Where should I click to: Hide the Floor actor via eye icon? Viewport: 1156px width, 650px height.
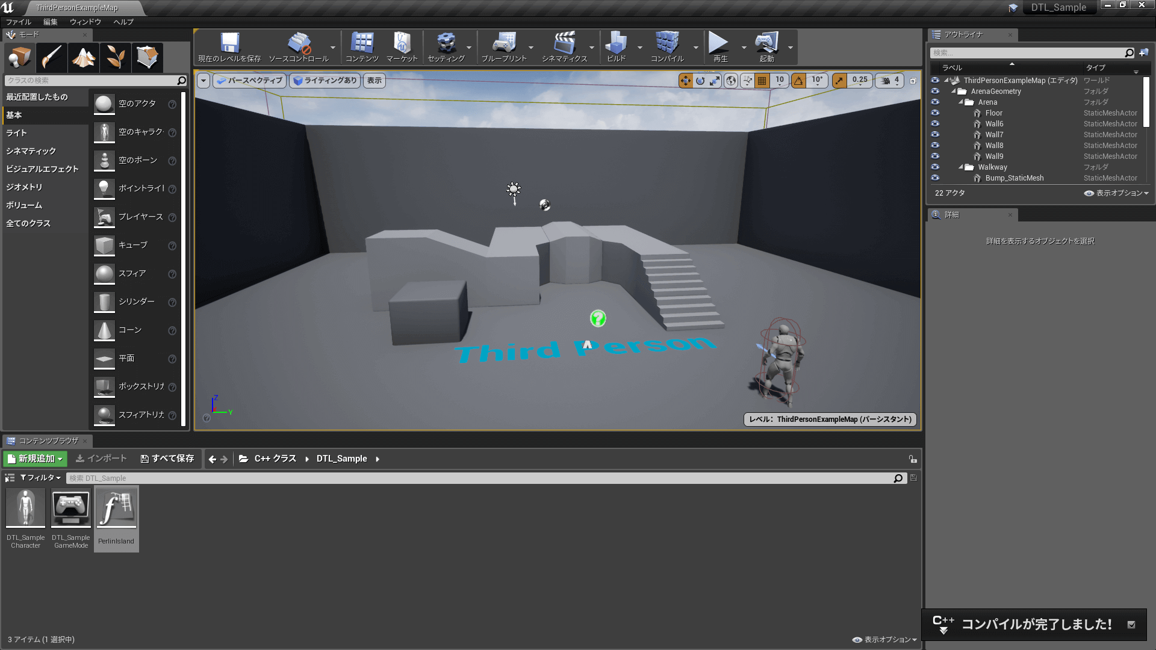[935, 113]
